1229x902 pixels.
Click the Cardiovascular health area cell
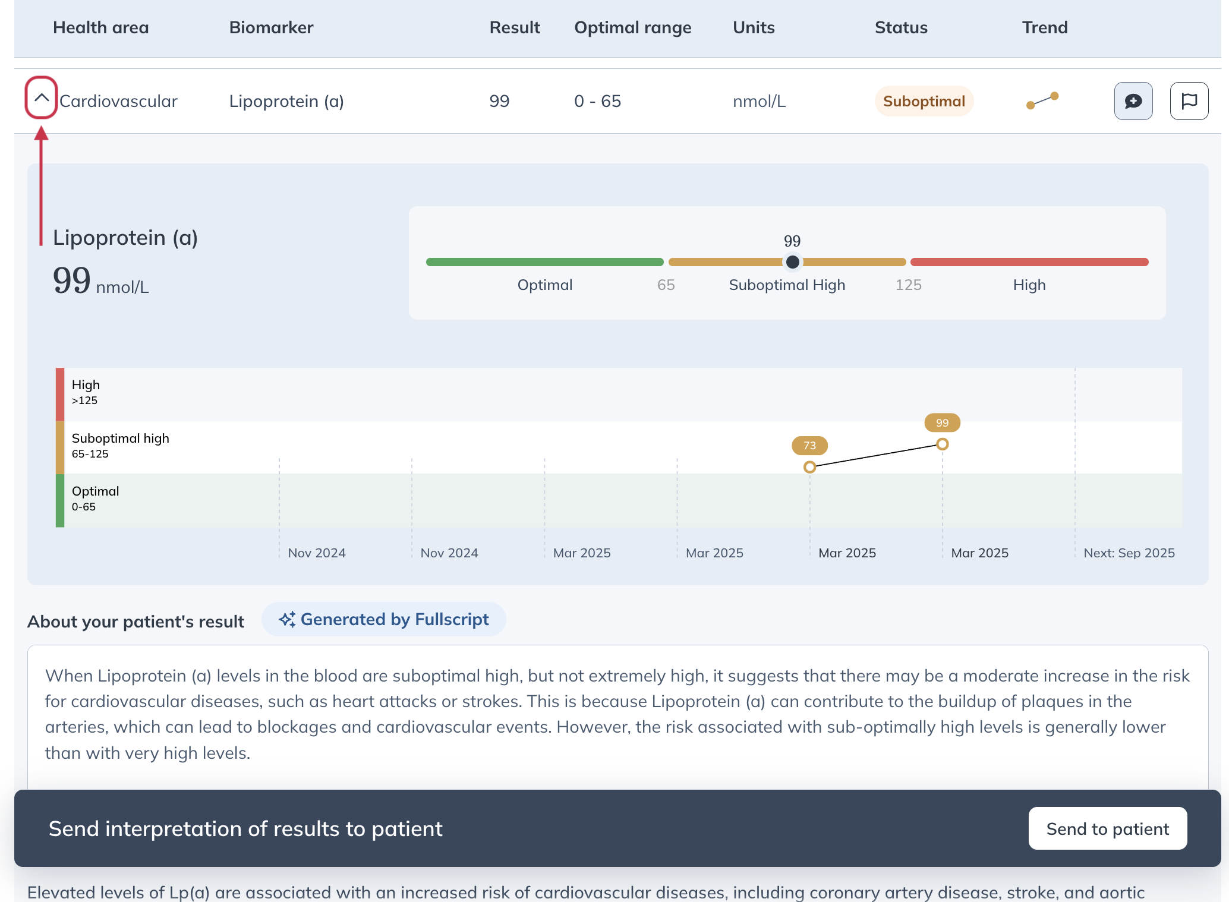(118, 101)
